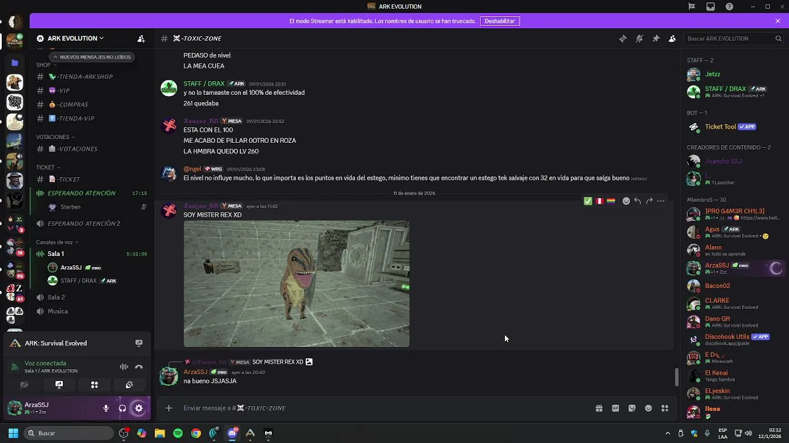Open the soundboard button
The image size is (789, 443).
(129, 385)
